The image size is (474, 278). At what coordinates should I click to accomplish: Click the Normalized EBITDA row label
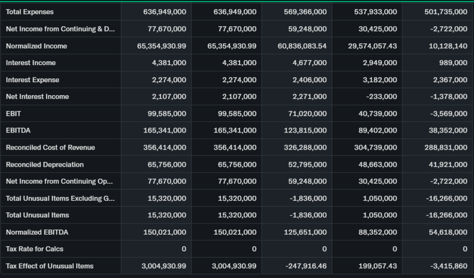(37, 232)
